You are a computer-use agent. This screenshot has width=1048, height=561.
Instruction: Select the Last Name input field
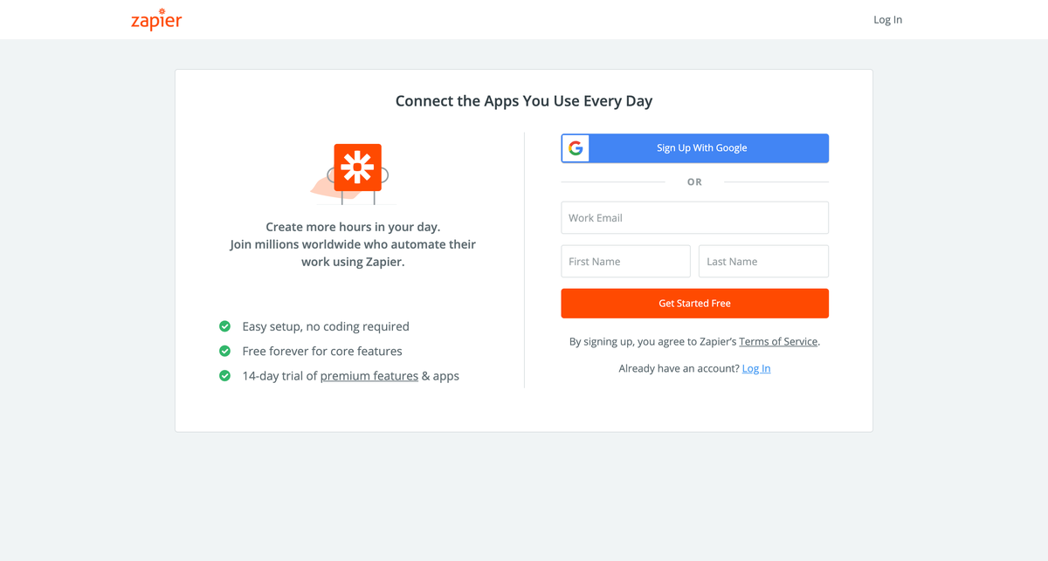coord(763,262)
